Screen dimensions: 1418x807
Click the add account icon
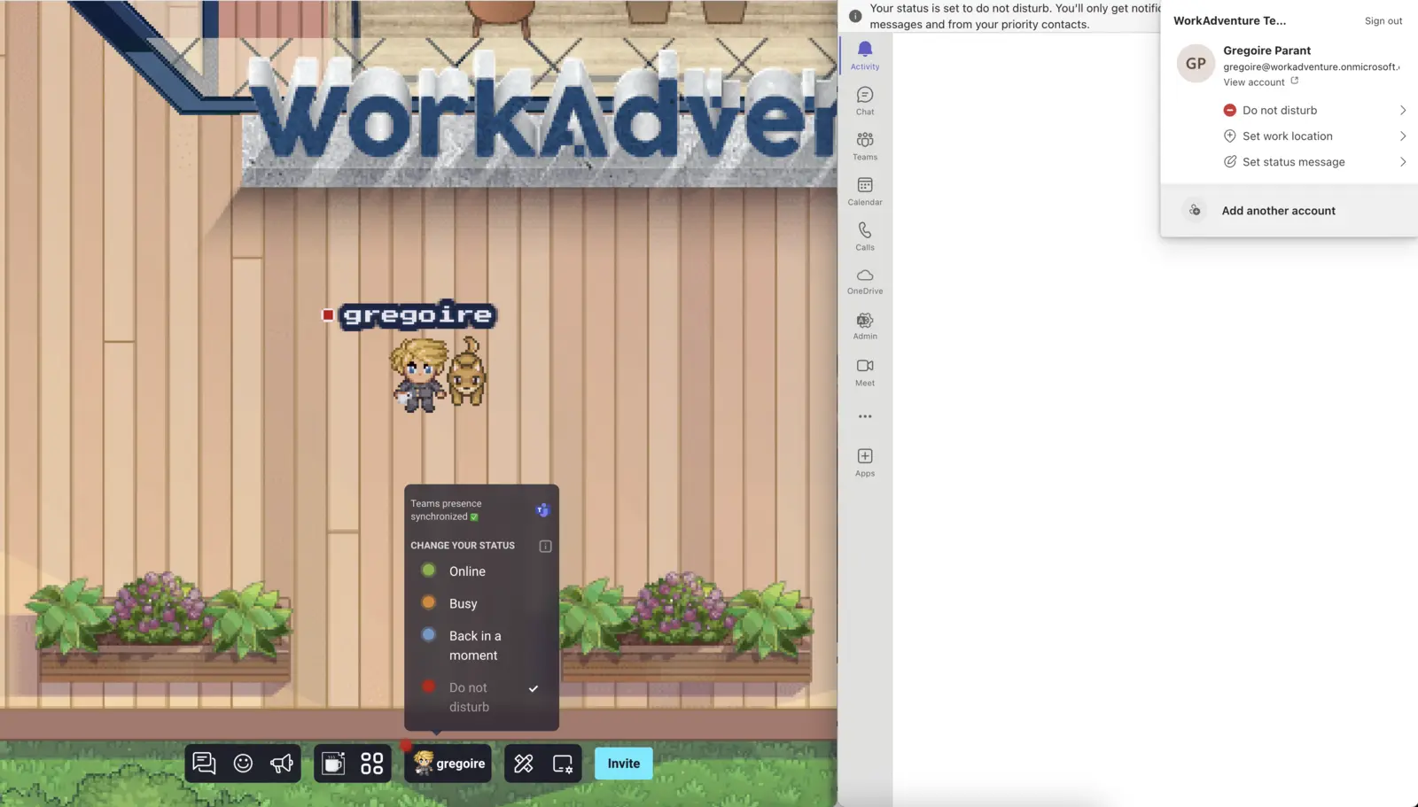point(1195,211)
